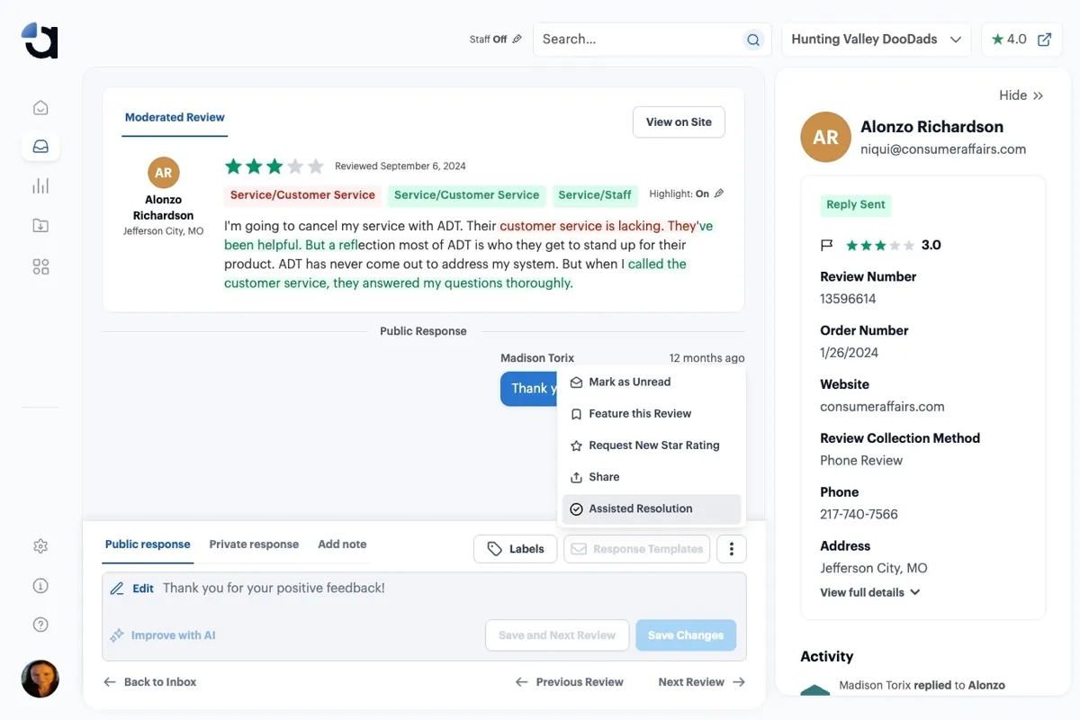Switch to the Private response tab
Viewport: 1080px width, 720px height.
254,544
